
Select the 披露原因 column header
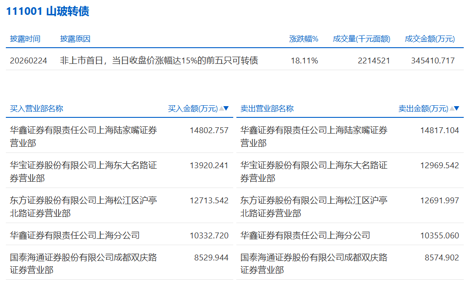coord(75,39)
